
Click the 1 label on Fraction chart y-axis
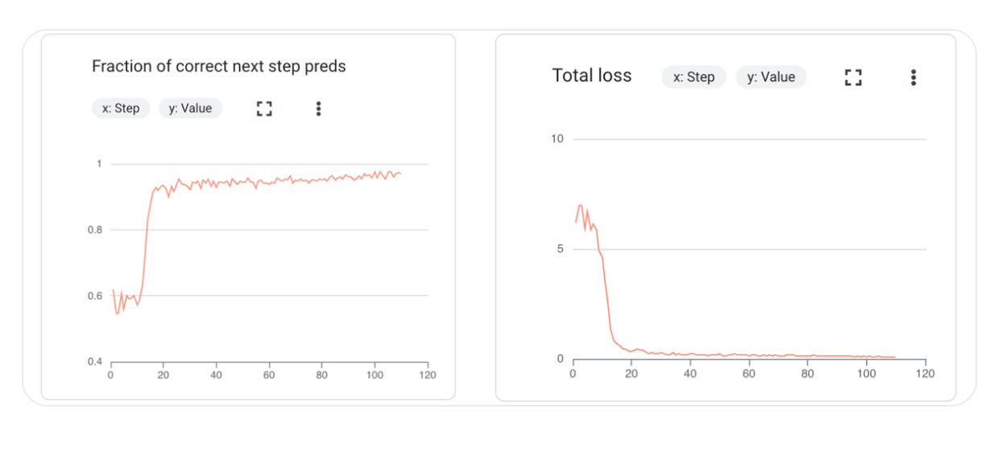pyautogui.click(x=99, y=164)
